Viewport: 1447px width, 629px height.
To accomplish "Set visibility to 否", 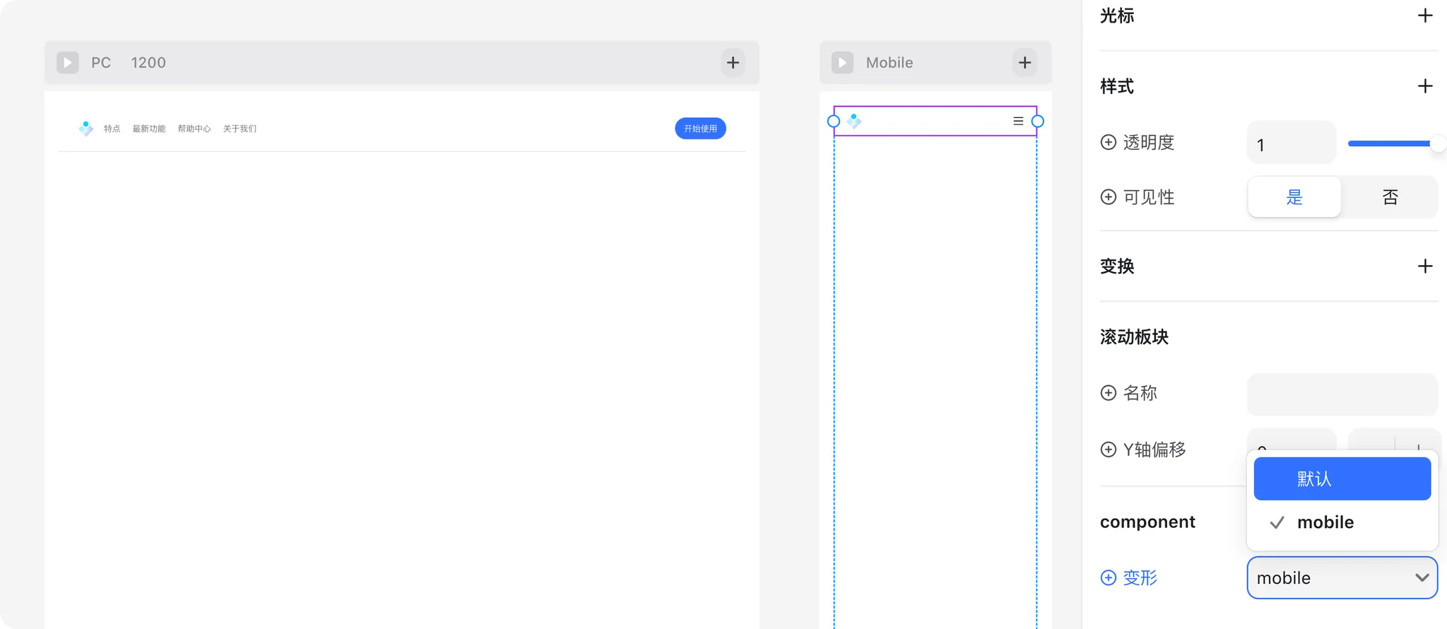I will pos(1390,197).
